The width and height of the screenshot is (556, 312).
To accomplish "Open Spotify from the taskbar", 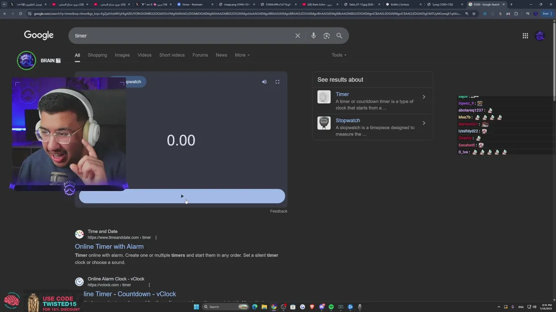I will point(331,307).
